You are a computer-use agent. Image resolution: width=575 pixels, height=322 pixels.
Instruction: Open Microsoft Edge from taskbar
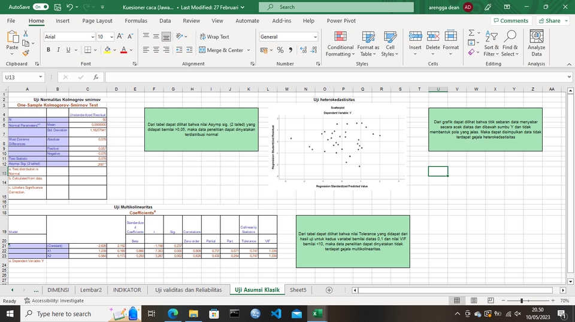172,314
